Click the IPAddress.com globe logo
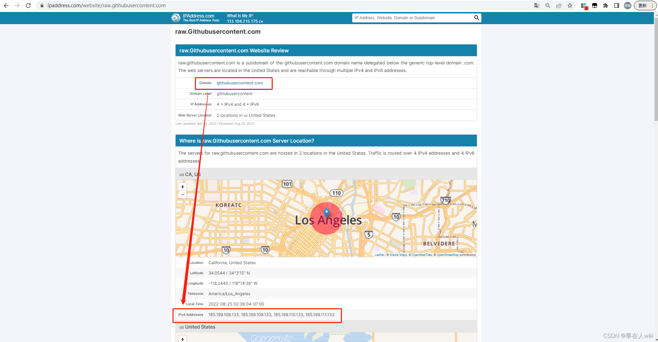This screenshot has height=342, width=658. point(176,18)
